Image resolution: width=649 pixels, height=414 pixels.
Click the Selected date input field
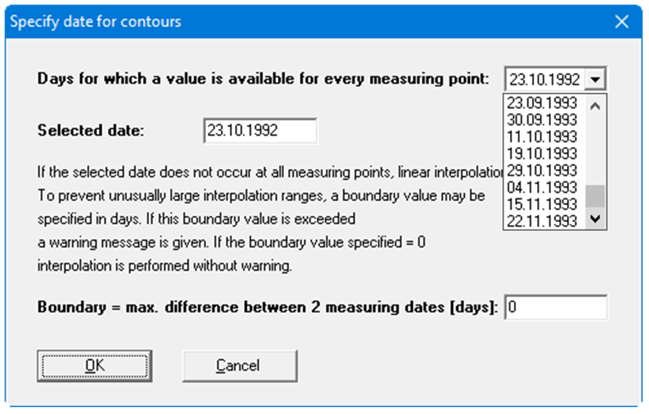pos(260,130)
